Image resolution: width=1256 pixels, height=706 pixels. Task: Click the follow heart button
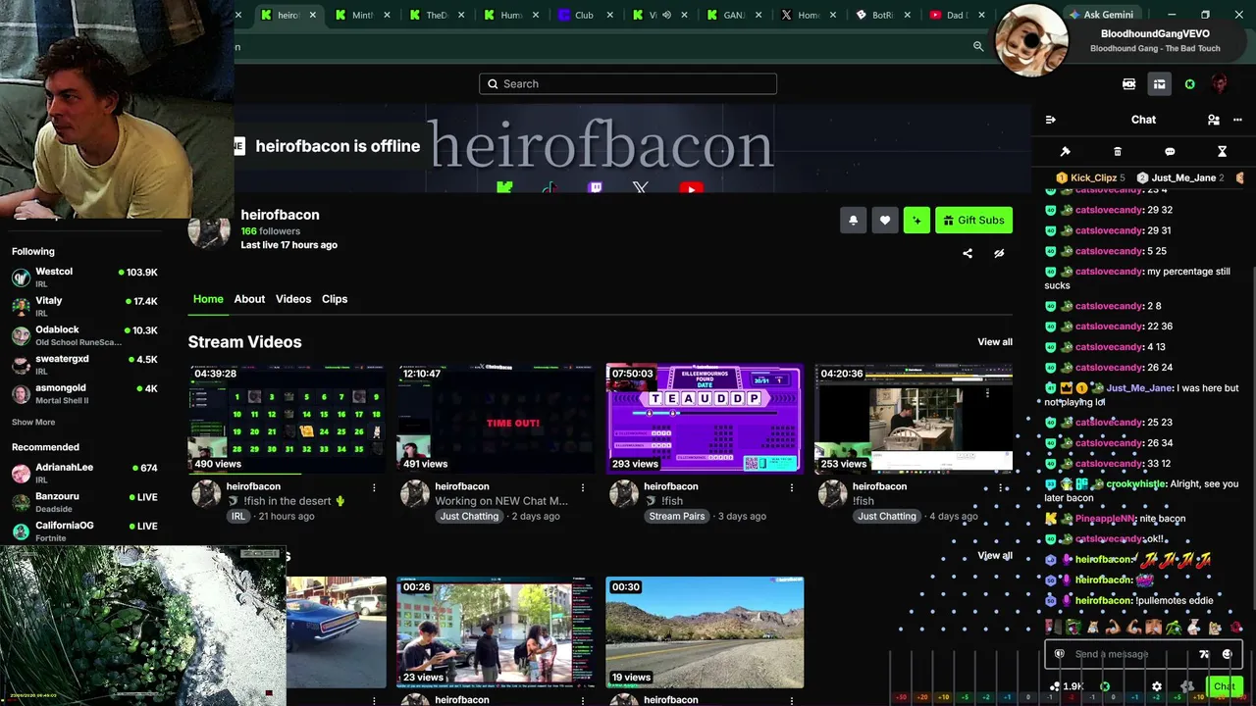tap(885, 221)
